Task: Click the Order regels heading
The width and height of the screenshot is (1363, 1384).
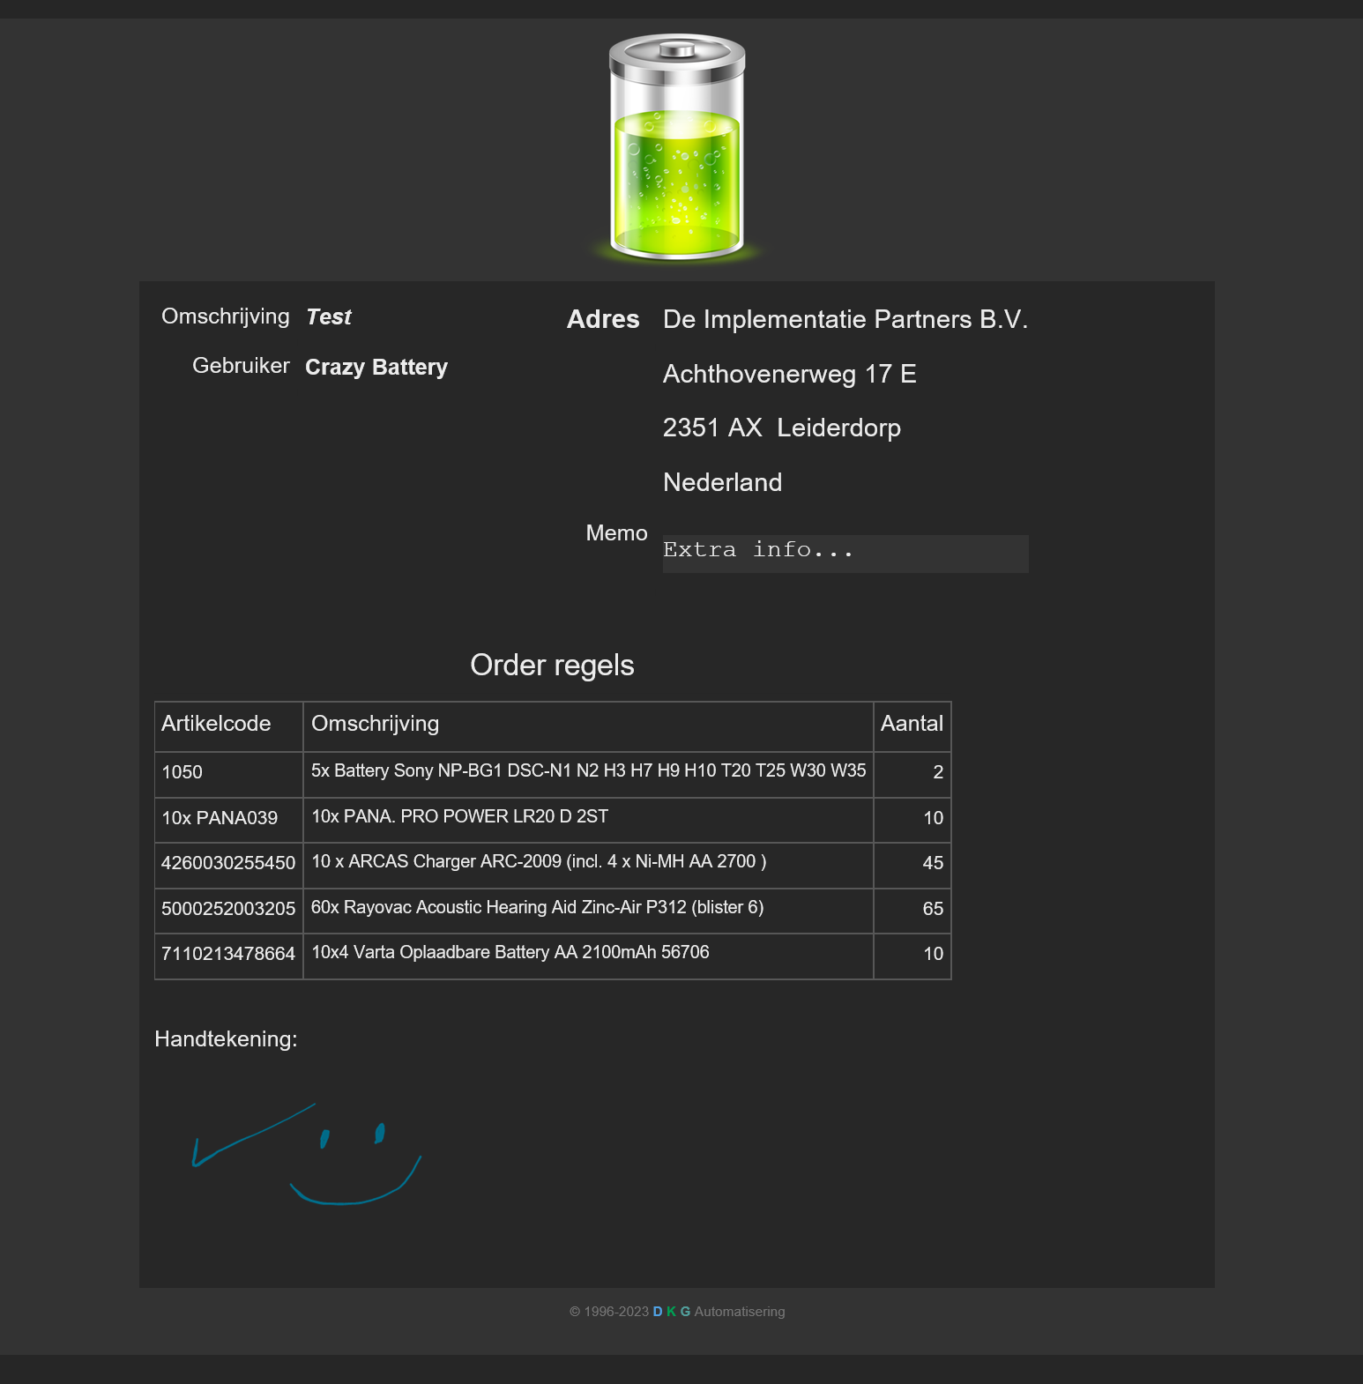Action: click(x=552, y=666)
